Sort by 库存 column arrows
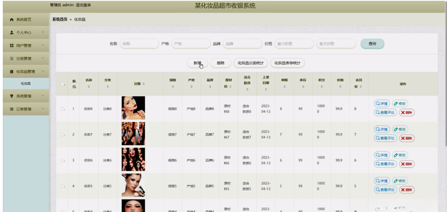The height and width of the screenshot is (212, 447). 303,86
